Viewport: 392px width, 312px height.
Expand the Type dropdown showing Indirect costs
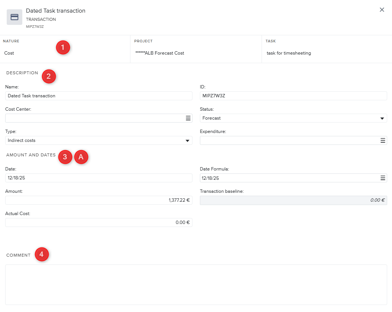tap(98, 140)
